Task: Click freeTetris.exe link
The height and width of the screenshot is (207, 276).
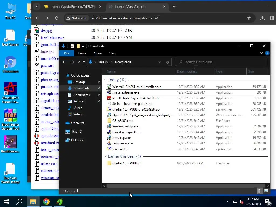Action: click(53, 37)
